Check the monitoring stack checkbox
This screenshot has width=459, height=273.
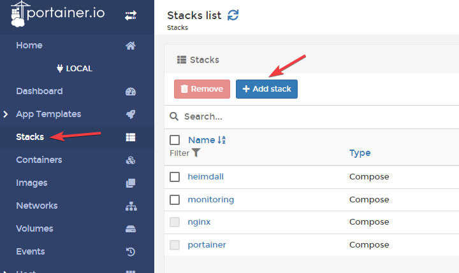pos(175,200)
